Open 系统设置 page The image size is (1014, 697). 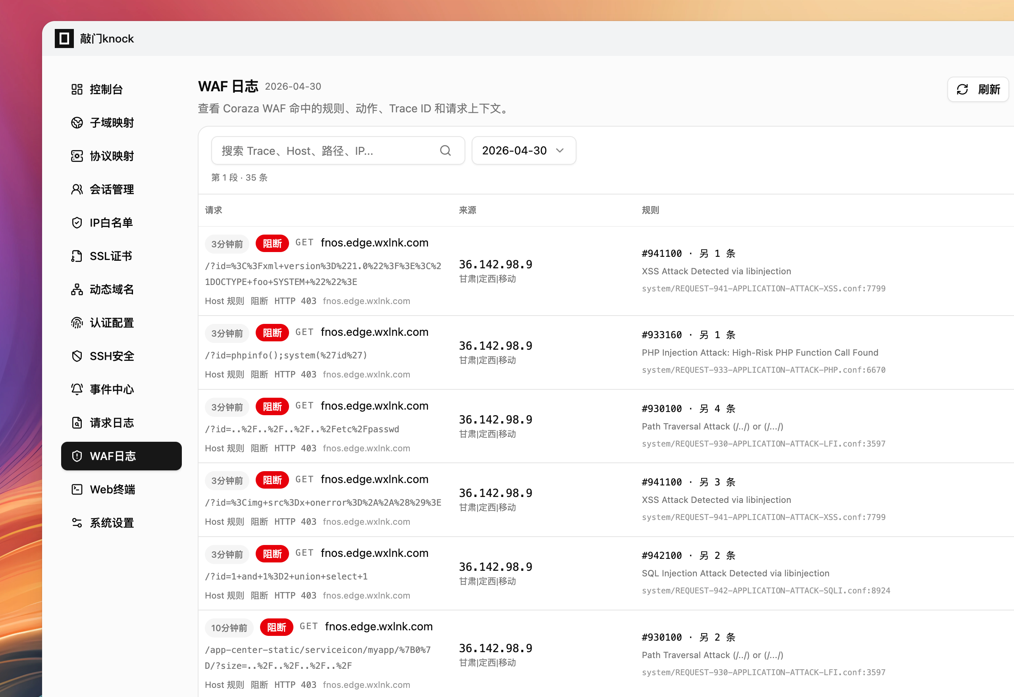121,523
